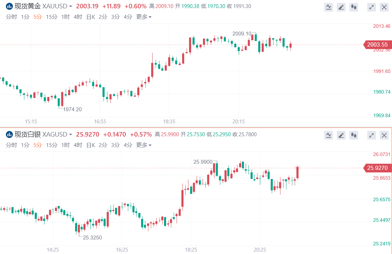Viewport: 392px width, 254px height.
Task: Click the 2003.55 current price label on the gold axis
Action: 377,44
